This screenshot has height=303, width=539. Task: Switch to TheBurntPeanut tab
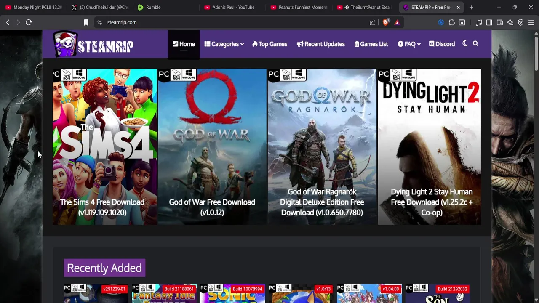coord(366,7)
